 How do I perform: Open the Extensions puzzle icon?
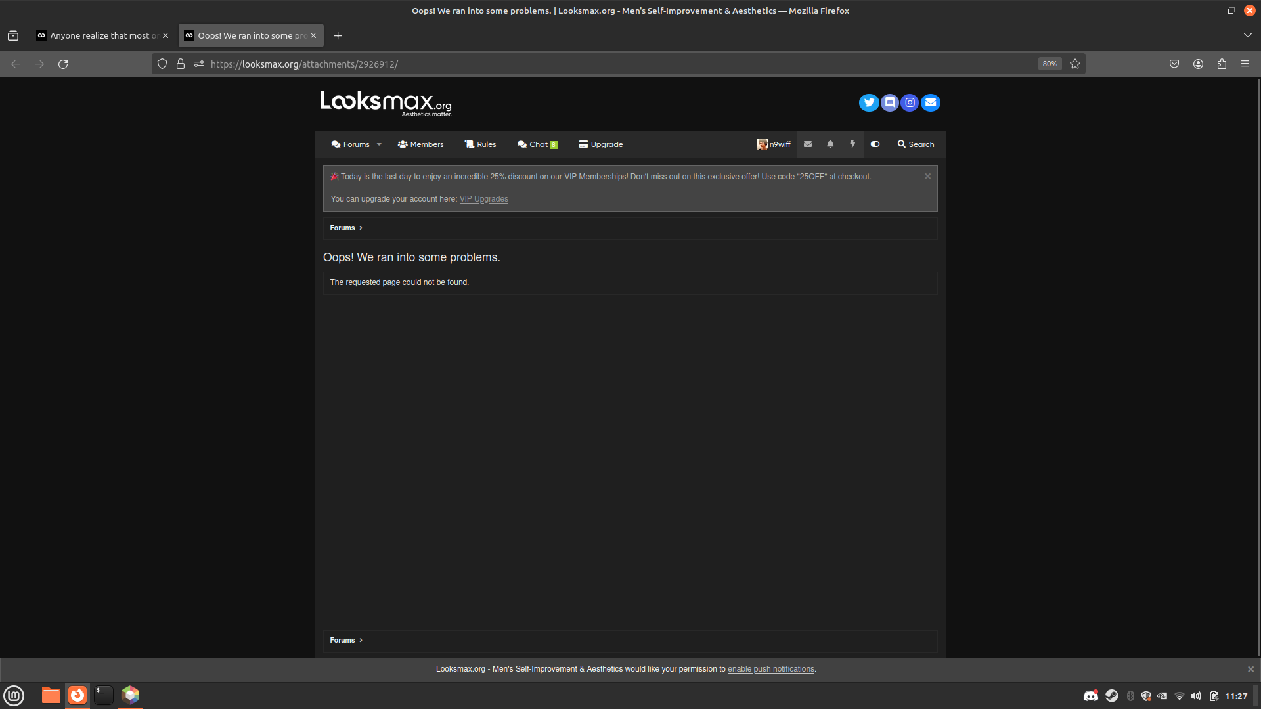pos(1222,64)
